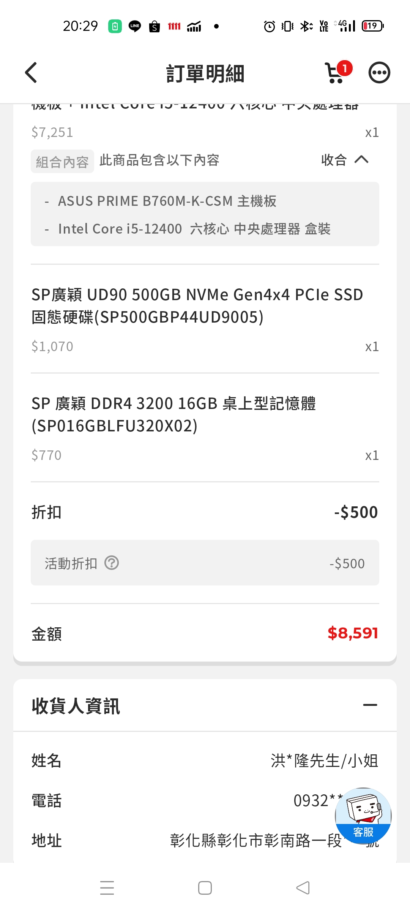The image size is (410, 913).
Task: Tap the 活動折扣 discount row
Action: [x=205, y=563]
